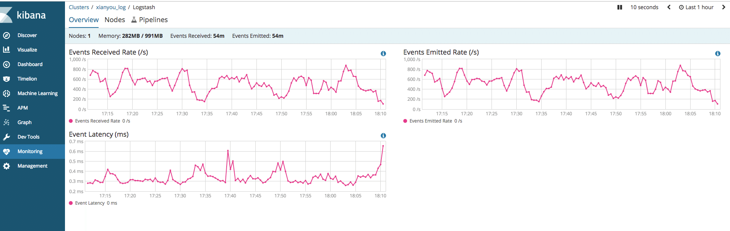
Task: Click the Event Latency legend color dot
Action: click(x=71, y=203)
